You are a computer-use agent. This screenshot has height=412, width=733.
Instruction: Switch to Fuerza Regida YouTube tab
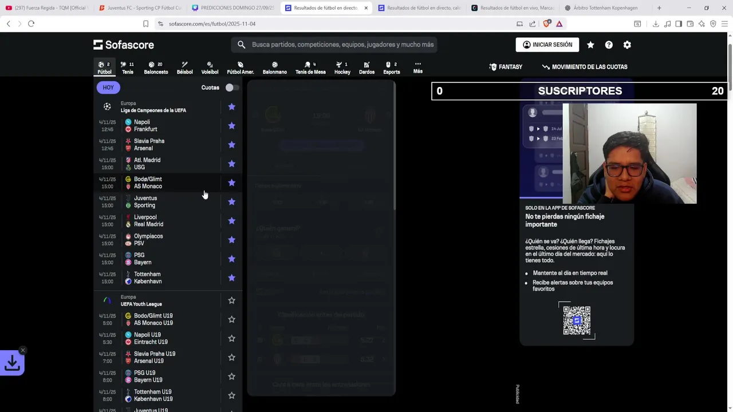(x=47, y=8)
